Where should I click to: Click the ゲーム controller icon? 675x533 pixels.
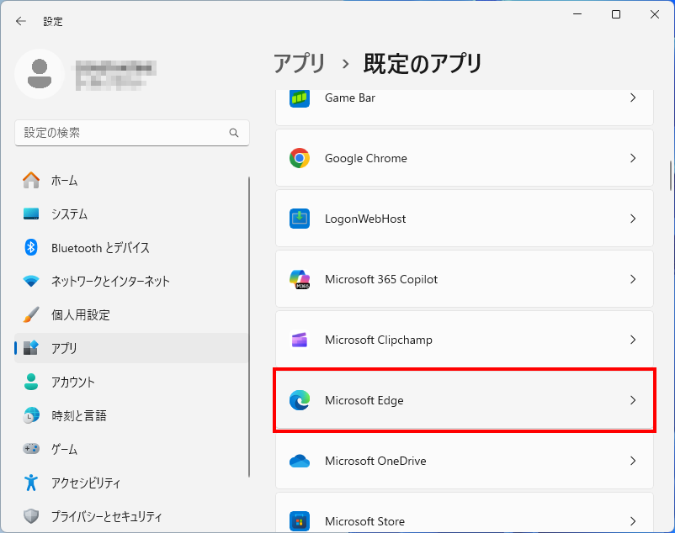pos(31,449)
